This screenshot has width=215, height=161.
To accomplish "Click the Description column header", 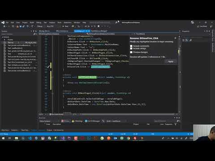I will [x=57, y=124].
